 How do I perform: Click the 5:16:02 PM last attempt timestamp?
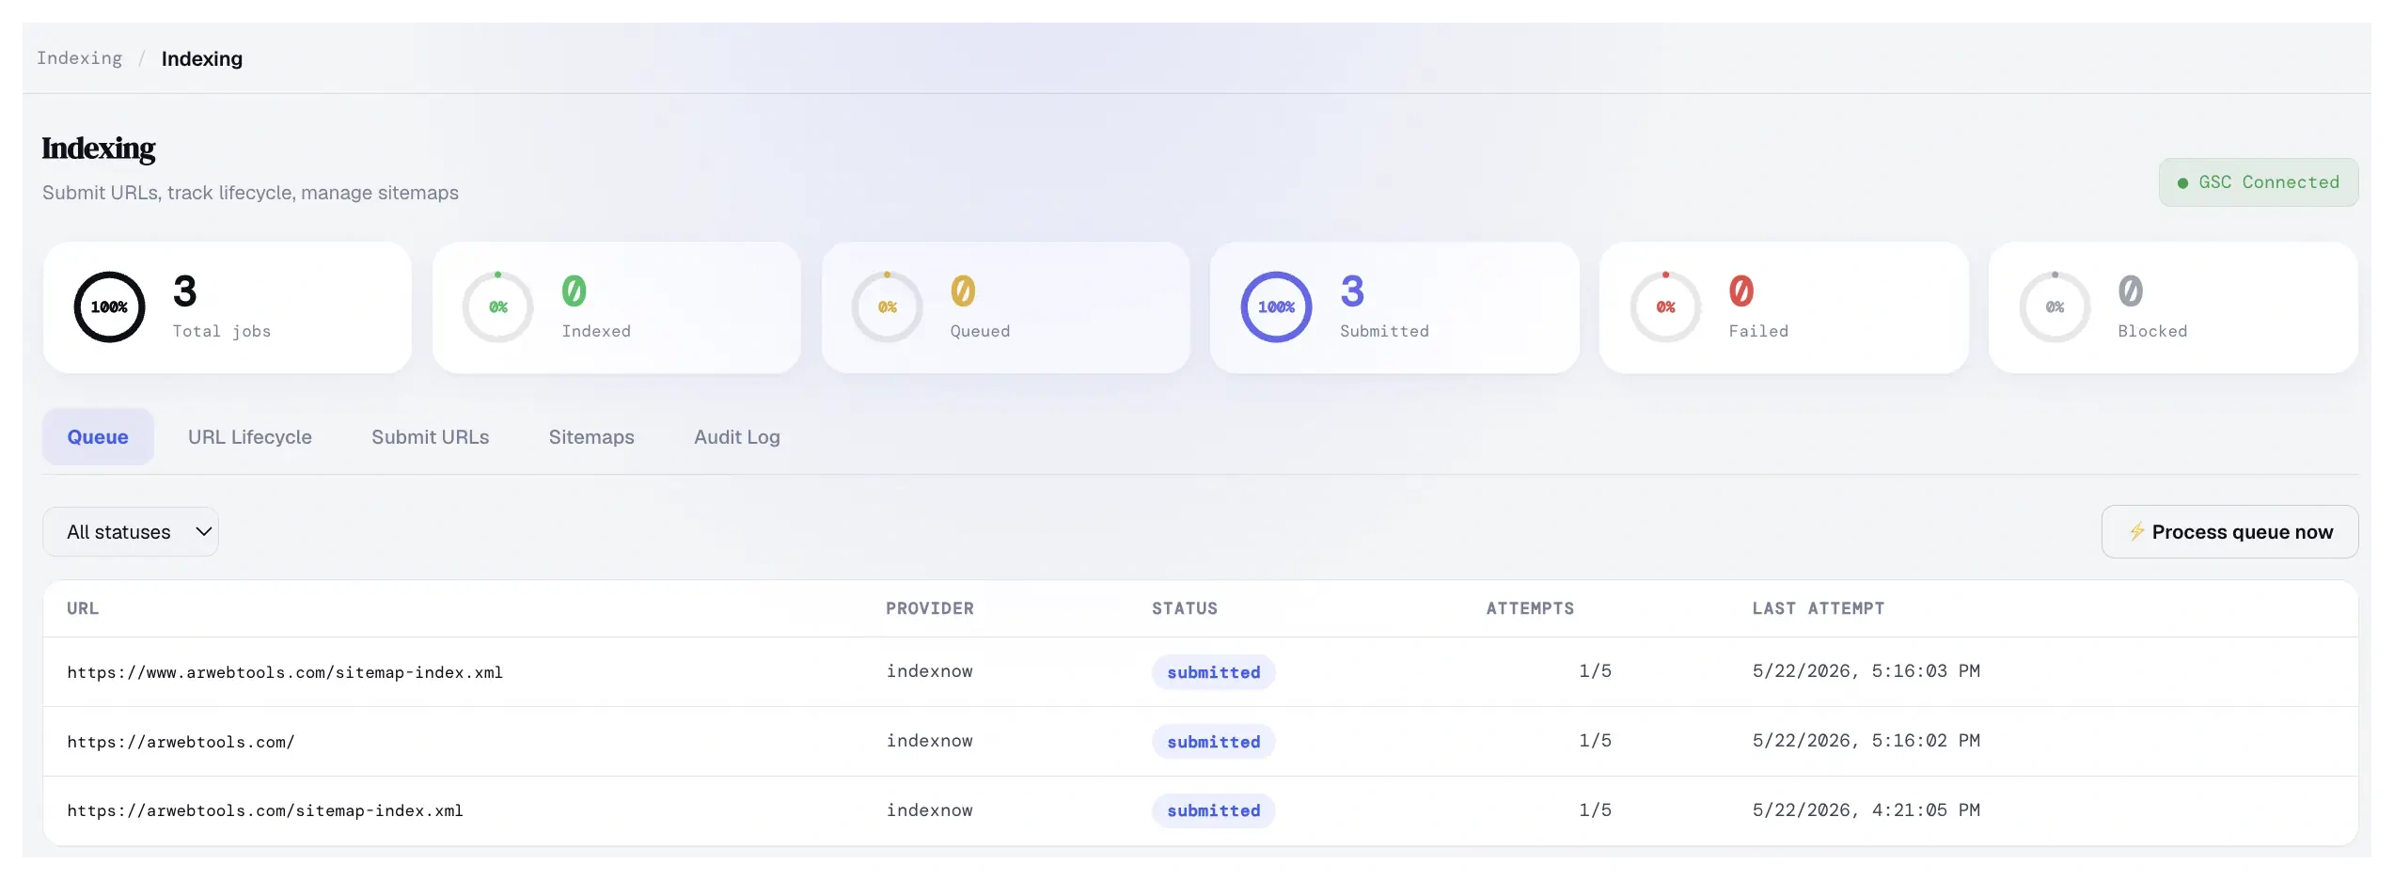pos(1866,741)
